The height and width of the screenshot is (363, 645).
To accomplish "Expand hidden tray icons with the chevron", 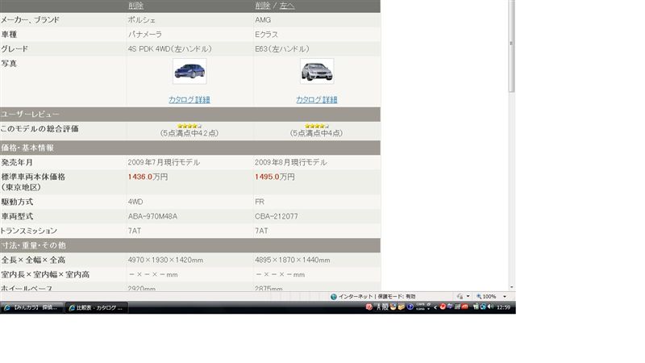I will (x=435, y=307).
